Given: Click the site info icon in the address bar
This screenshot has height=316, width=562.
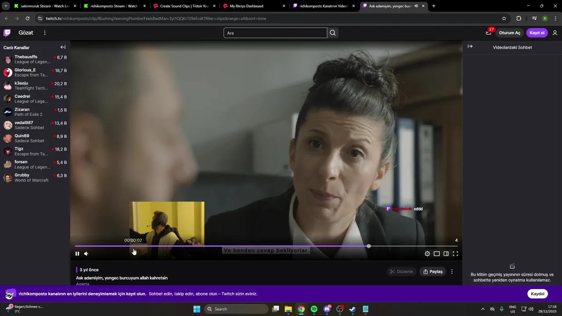Looking at the screenshot, I should tap(40, 18).
